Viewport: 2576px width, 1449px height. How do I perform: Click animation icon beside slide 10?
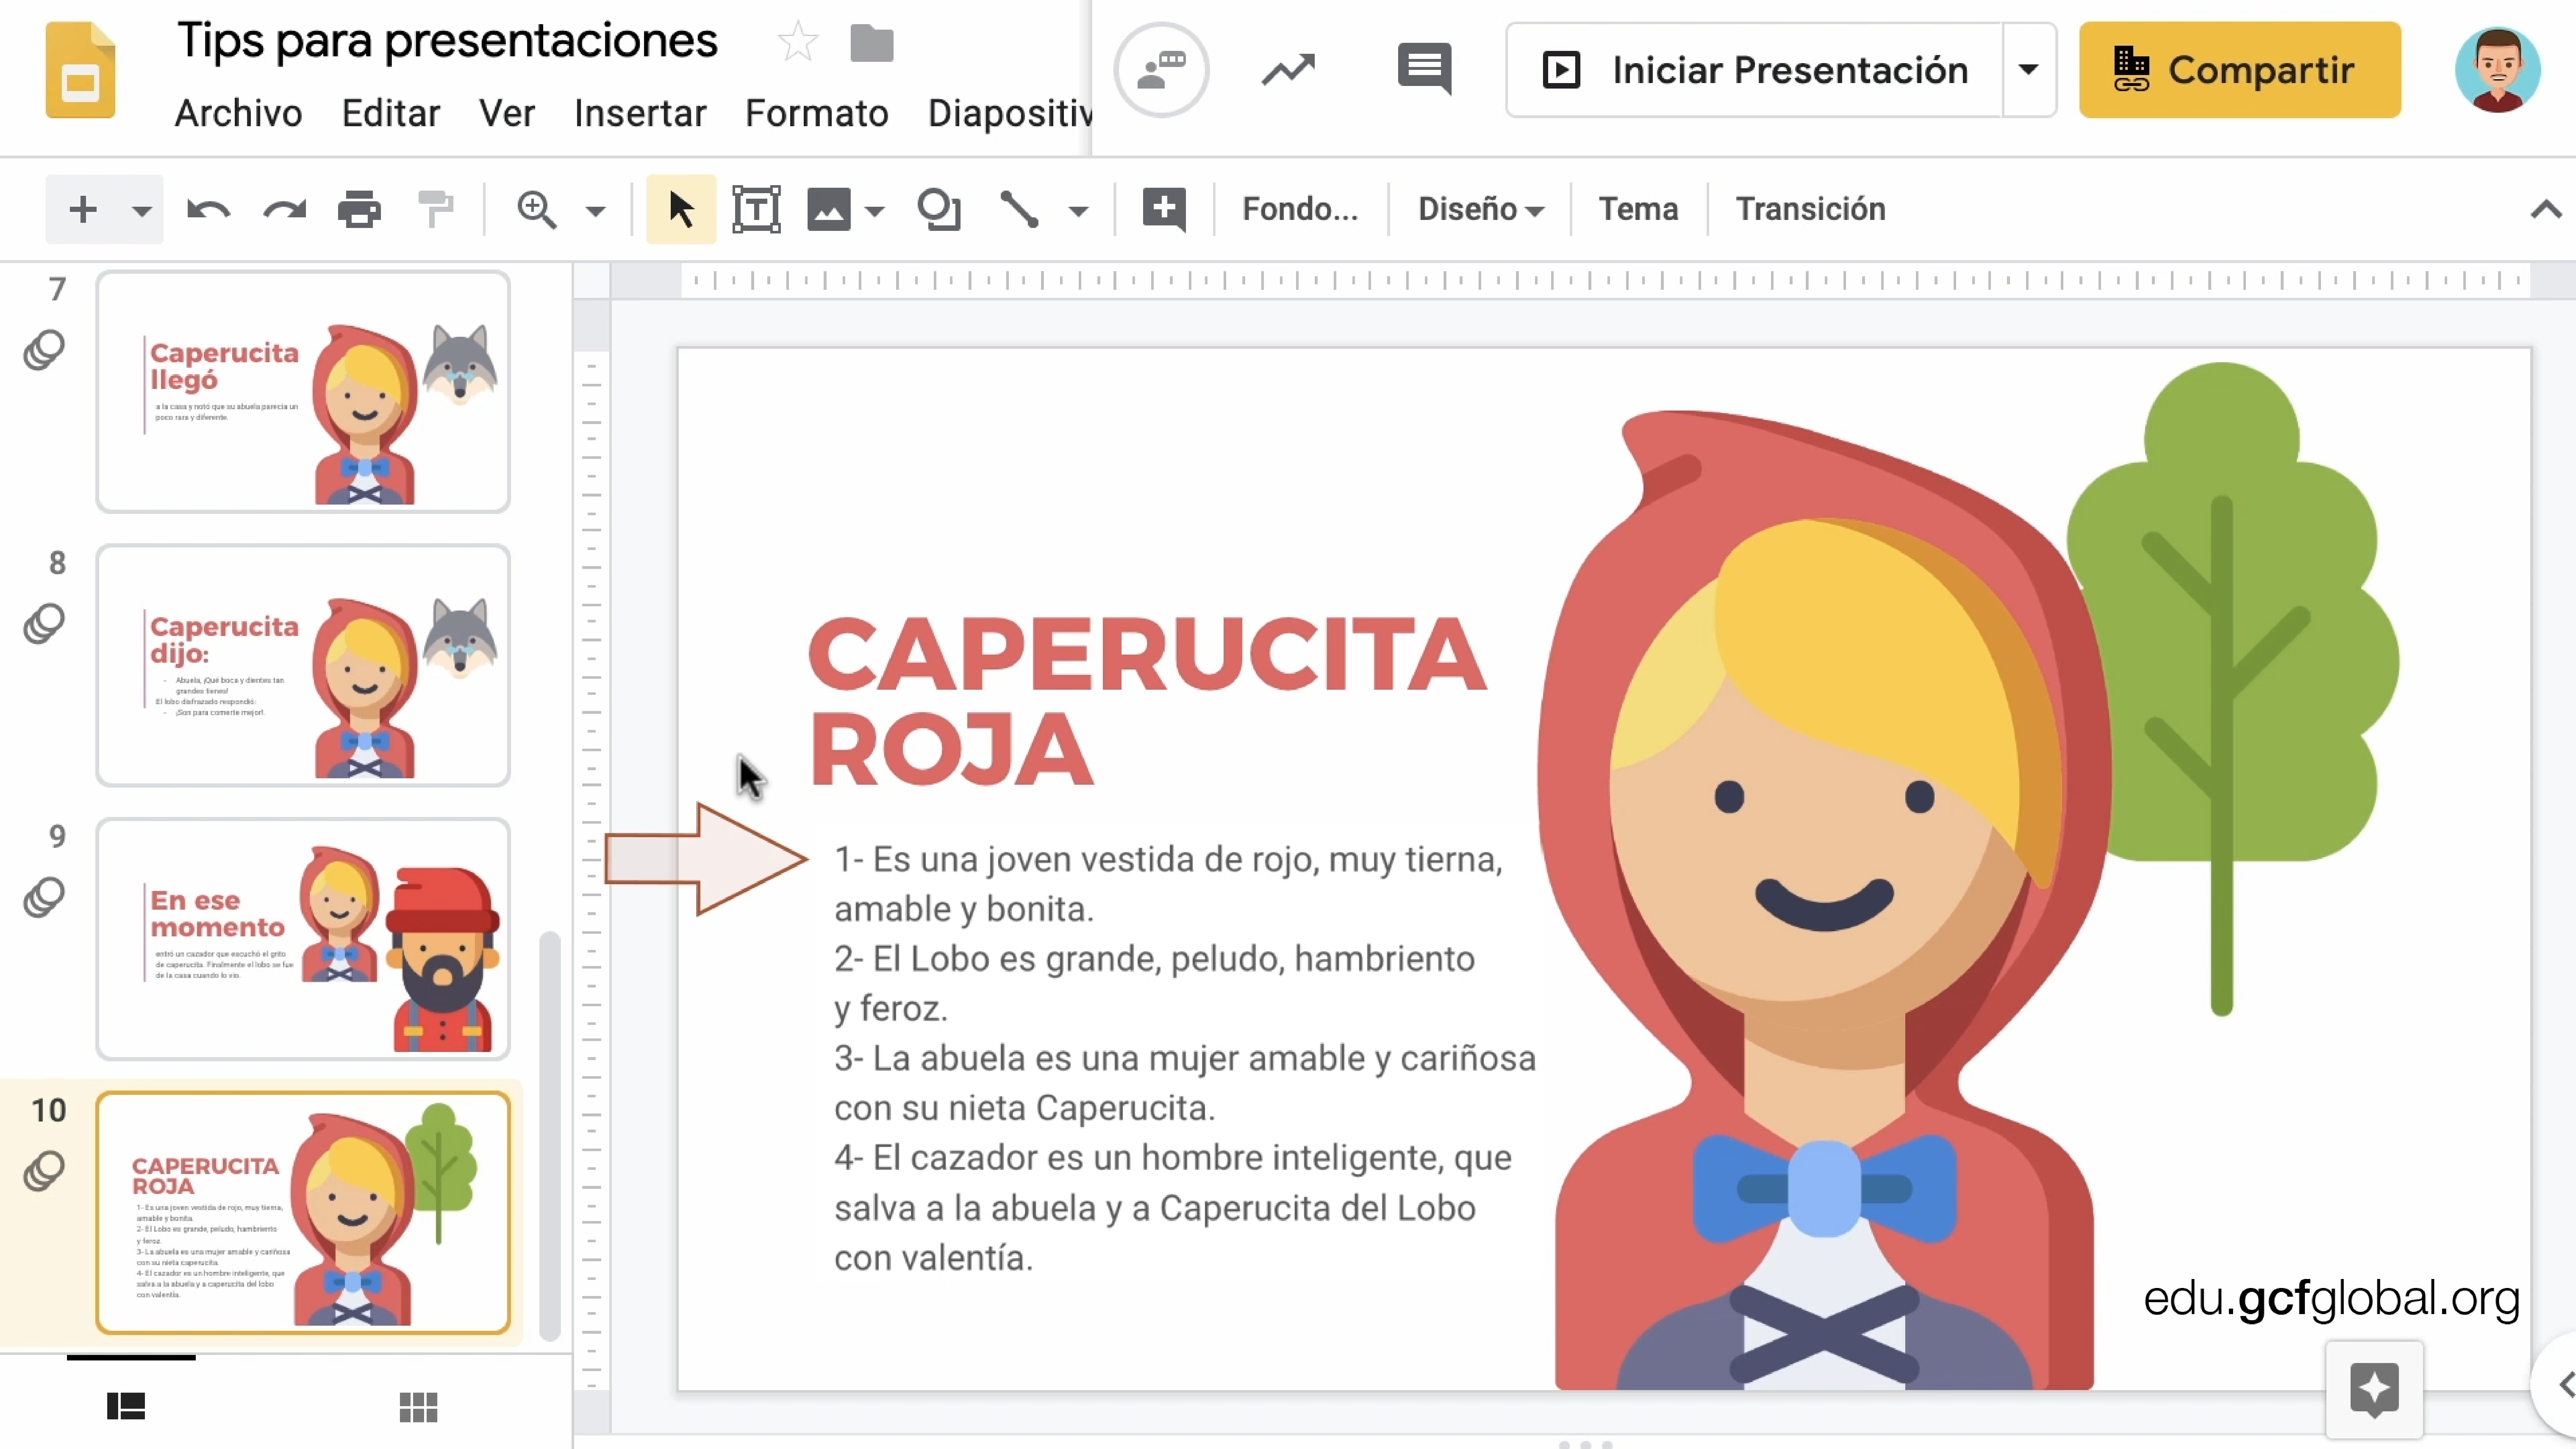pos(44,1171)
